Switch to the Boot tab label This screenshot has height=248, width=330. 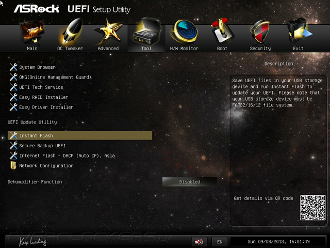[222, 49]
